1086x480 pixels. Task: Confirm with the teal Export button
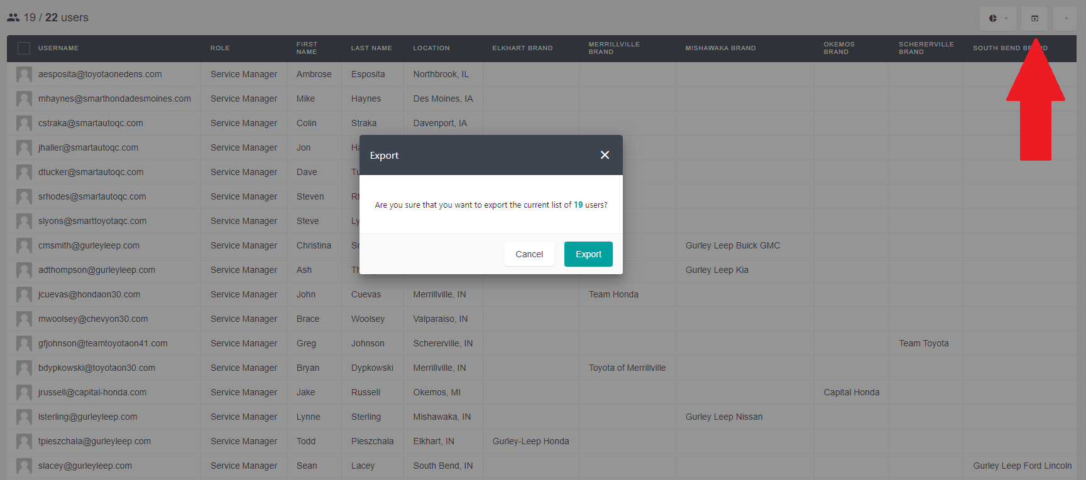(588, 254)
